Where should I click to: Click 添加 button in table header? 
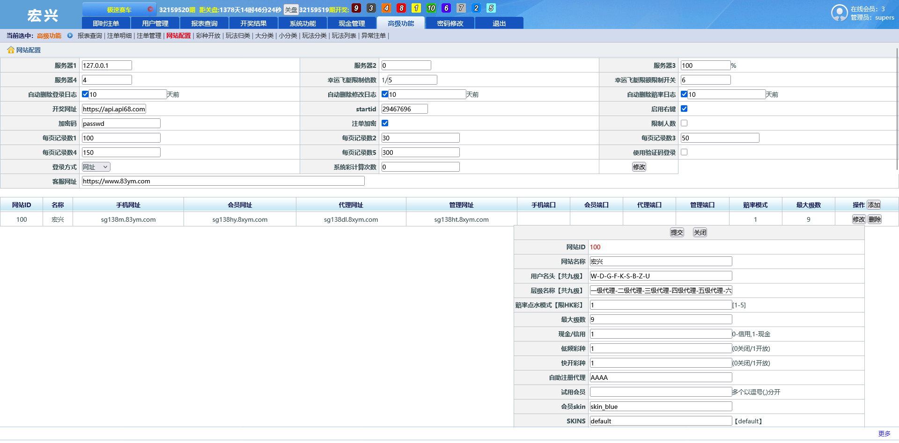(874, 205)
